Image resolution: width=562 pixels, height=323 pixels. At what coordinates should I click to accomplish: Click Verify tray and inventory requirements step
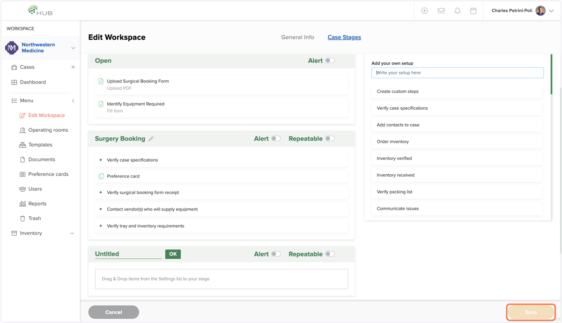222,226
